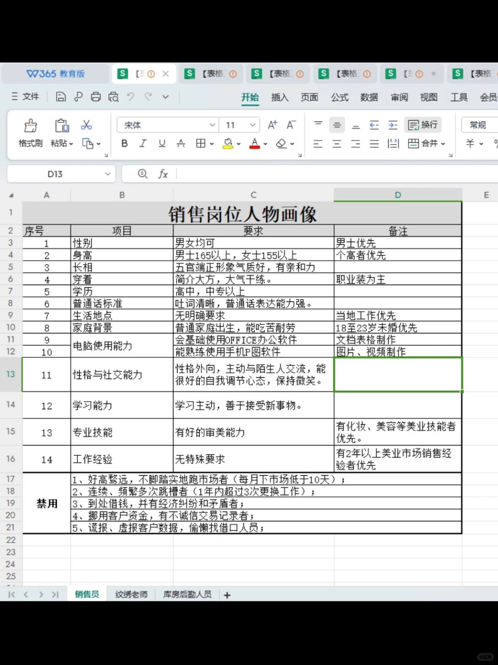This screenshot has height=665, width=498.
Task: Click the Save icon in the quick access bar
Action: coord(61,97)
